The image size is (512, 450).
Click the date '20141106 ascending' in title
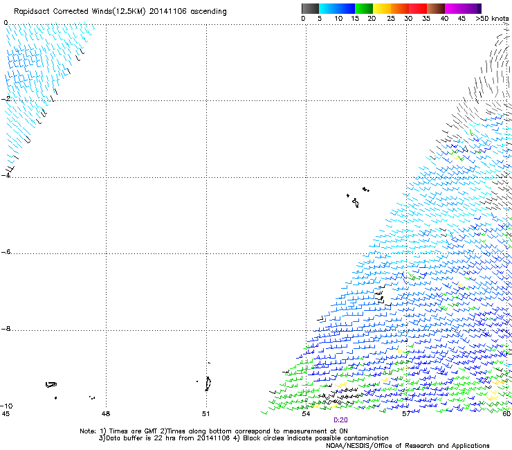188,12
